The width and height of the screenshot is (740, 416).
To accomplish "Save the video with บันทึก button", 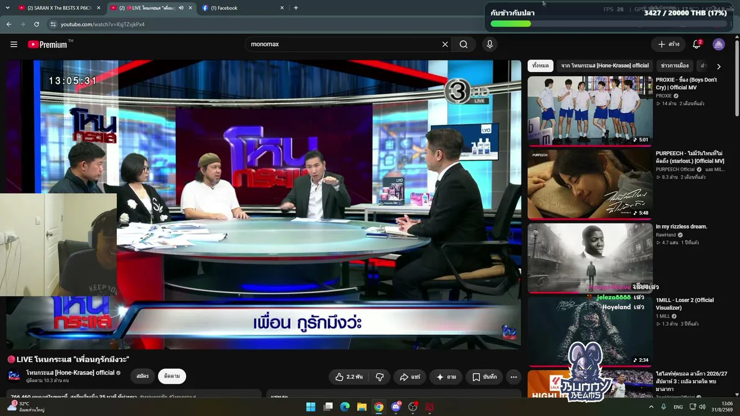I will coord(484,377).
